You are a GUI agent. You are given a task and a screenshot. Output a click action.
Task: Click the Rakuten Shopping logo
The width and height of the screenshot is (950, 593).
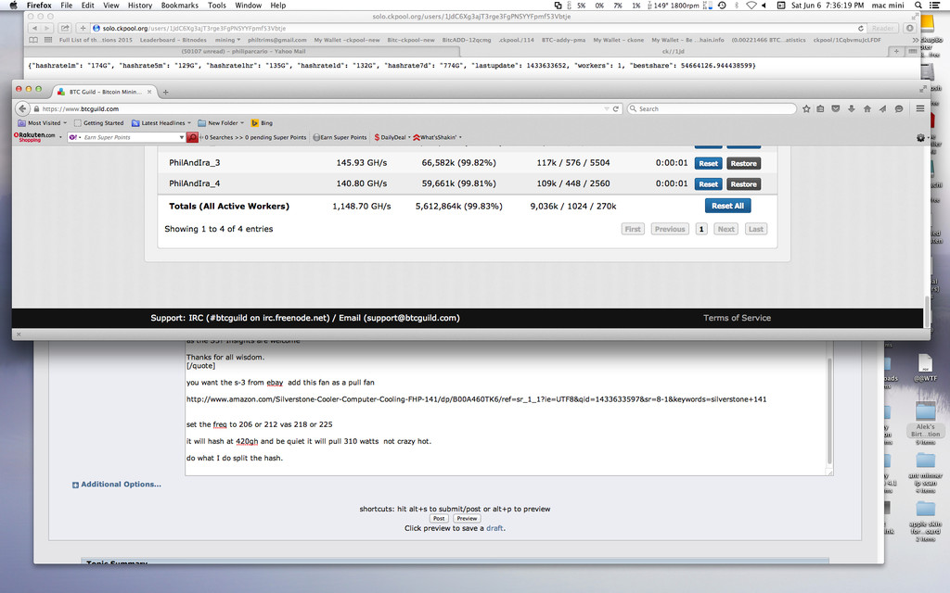(x=34, y=137)
